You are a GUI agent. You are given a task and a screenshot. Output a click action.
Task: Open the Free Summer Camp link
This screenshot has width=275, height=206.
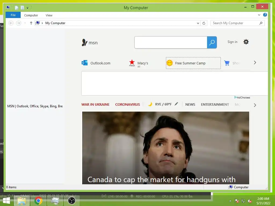click(193, 63)
